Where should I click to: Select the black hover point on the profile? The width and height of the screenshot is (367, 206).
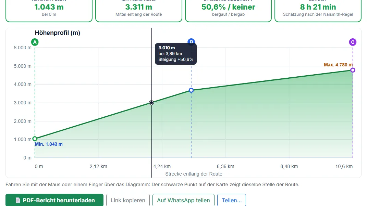click(151, 103)
